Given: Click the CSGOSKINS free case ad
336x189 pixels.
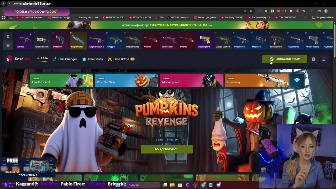Looking at the screenshot, I should point(28,167).
